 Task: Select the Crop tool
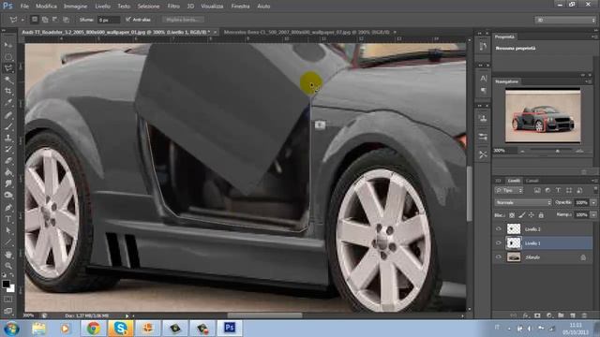pos(8,92)
